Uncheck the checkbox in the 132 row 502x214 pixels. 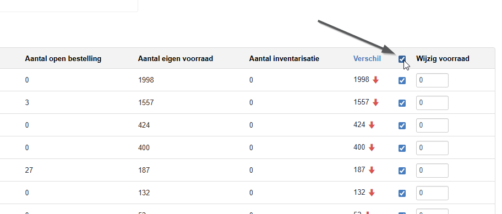[402, 193]
